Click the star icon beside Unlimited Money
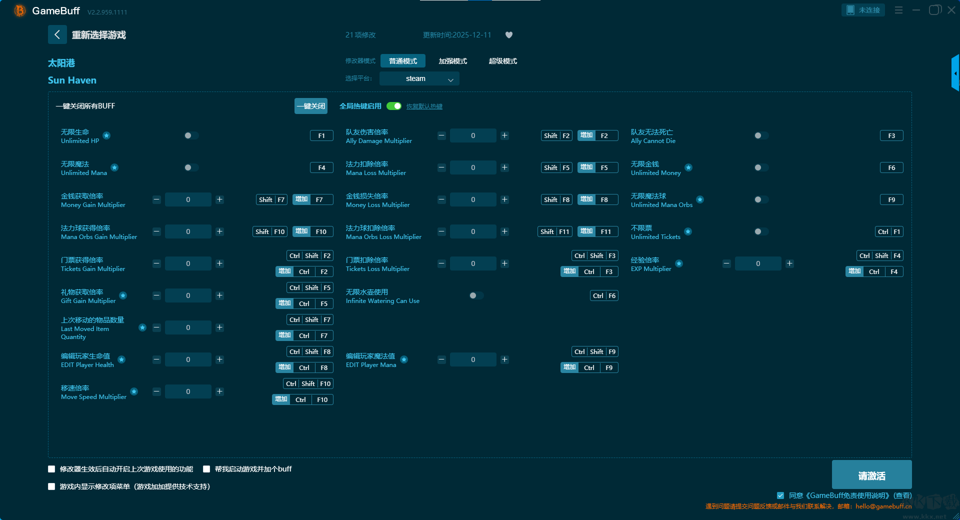This screenshot has height=520, width=960. tap(688, 167)
